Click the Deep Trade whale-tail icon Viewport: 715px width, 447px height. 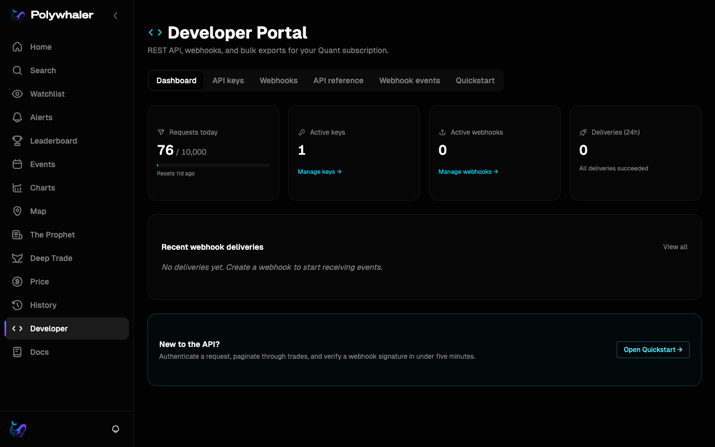pyautogui.click(x=17, y=258)
